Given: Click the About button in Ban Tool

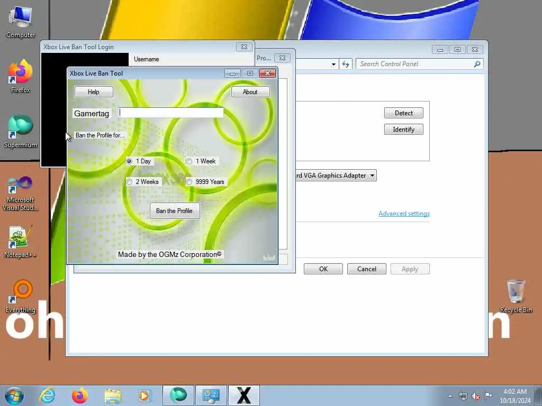Looking at the screenshot, I should [250, 92].
